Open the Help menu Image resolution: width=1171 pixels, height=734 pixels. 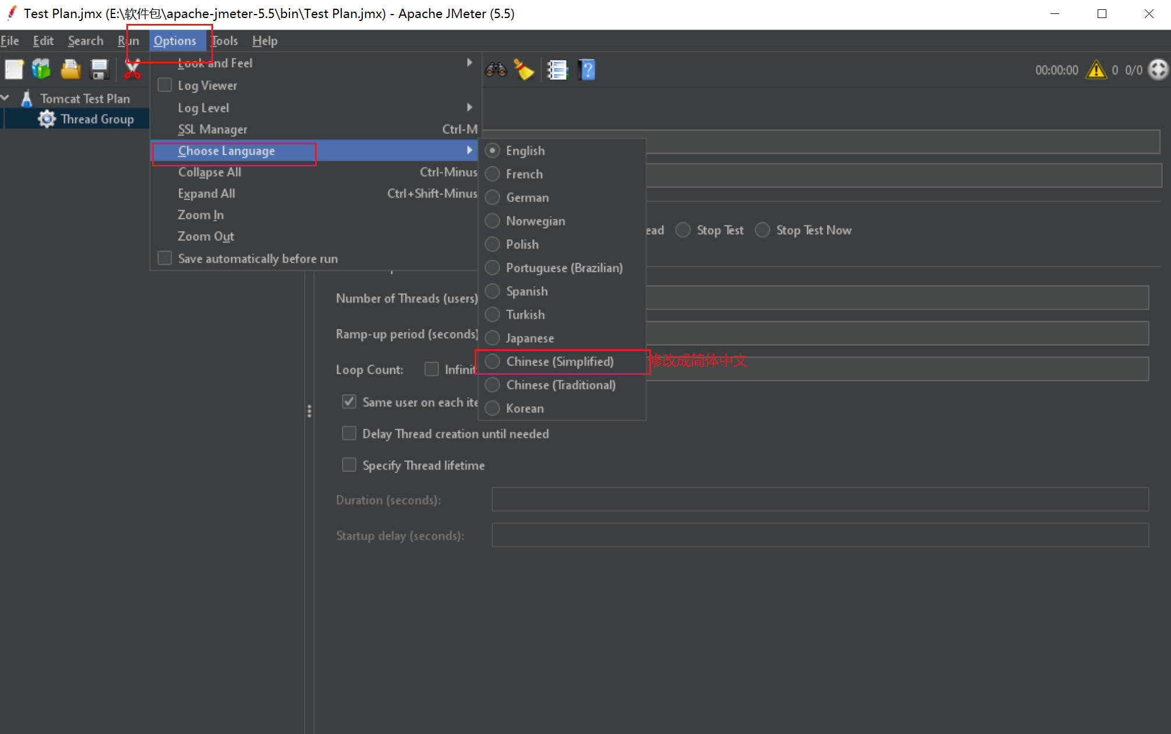[265, 41]
